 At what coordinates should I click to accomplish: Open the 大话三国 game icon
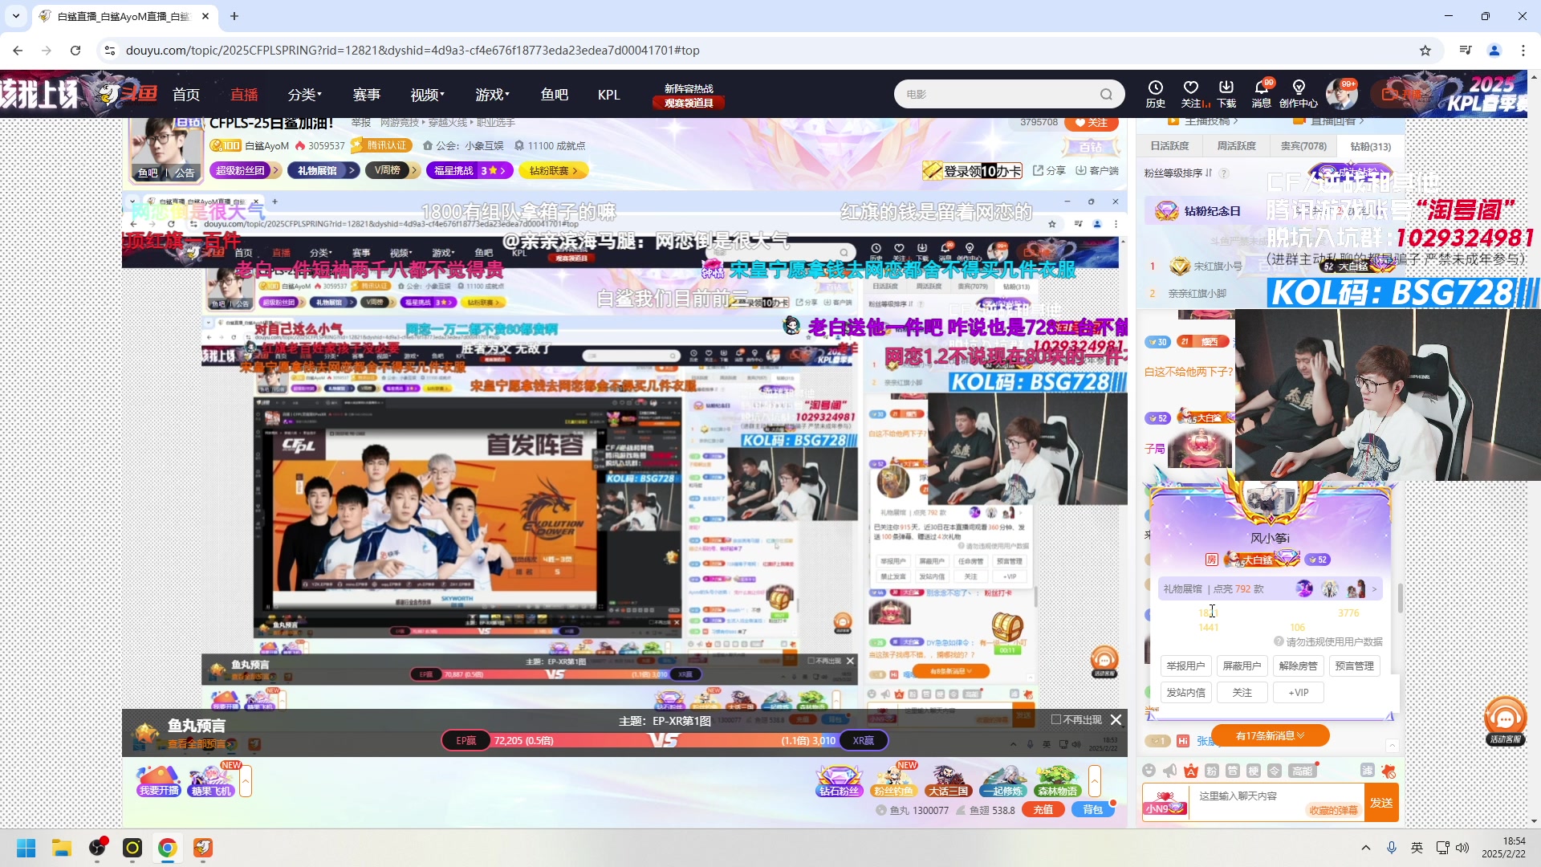[948, 781]
